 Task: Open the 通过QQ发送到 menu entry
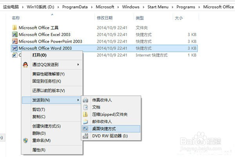[52, 65]
